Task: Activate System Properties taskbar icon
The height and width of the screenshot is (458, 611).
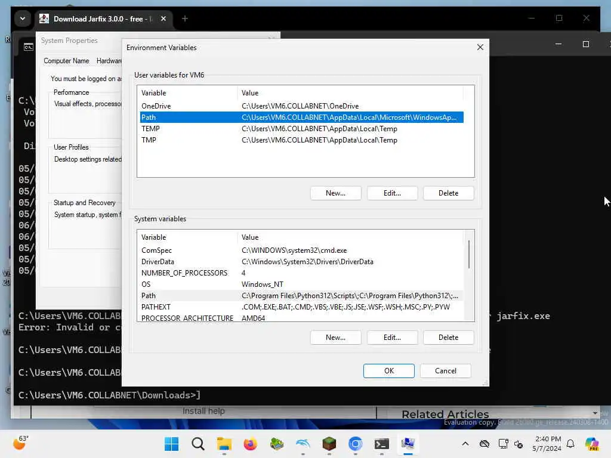Action: (x=408, y=444)
